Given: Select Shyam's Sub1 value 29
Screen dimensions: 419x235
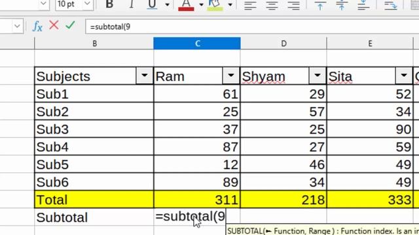Looking at the screenshot, I should 283,94.
